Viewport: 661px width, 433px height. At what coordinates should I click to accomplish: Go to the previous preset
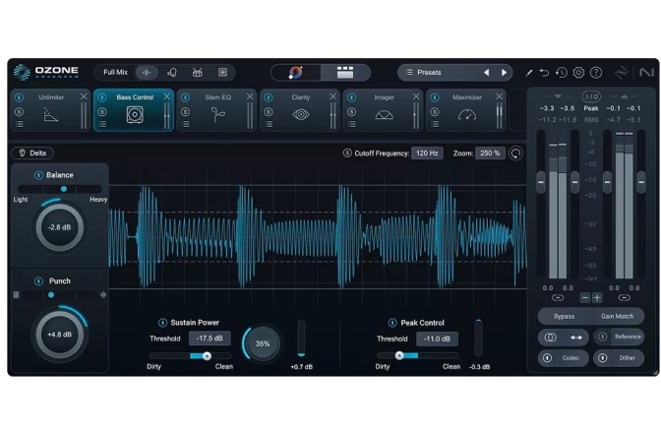[486, 73]
